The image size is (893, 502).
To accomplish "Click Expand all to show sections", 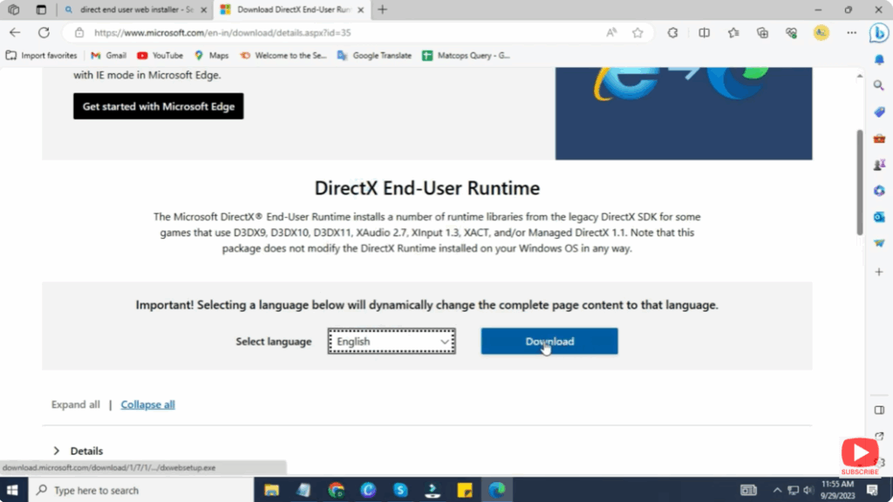I will tap(75, 404).
